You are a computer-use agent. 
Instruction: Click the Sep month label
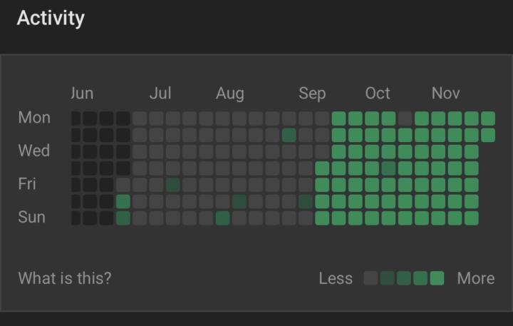[x=312, y=93]
